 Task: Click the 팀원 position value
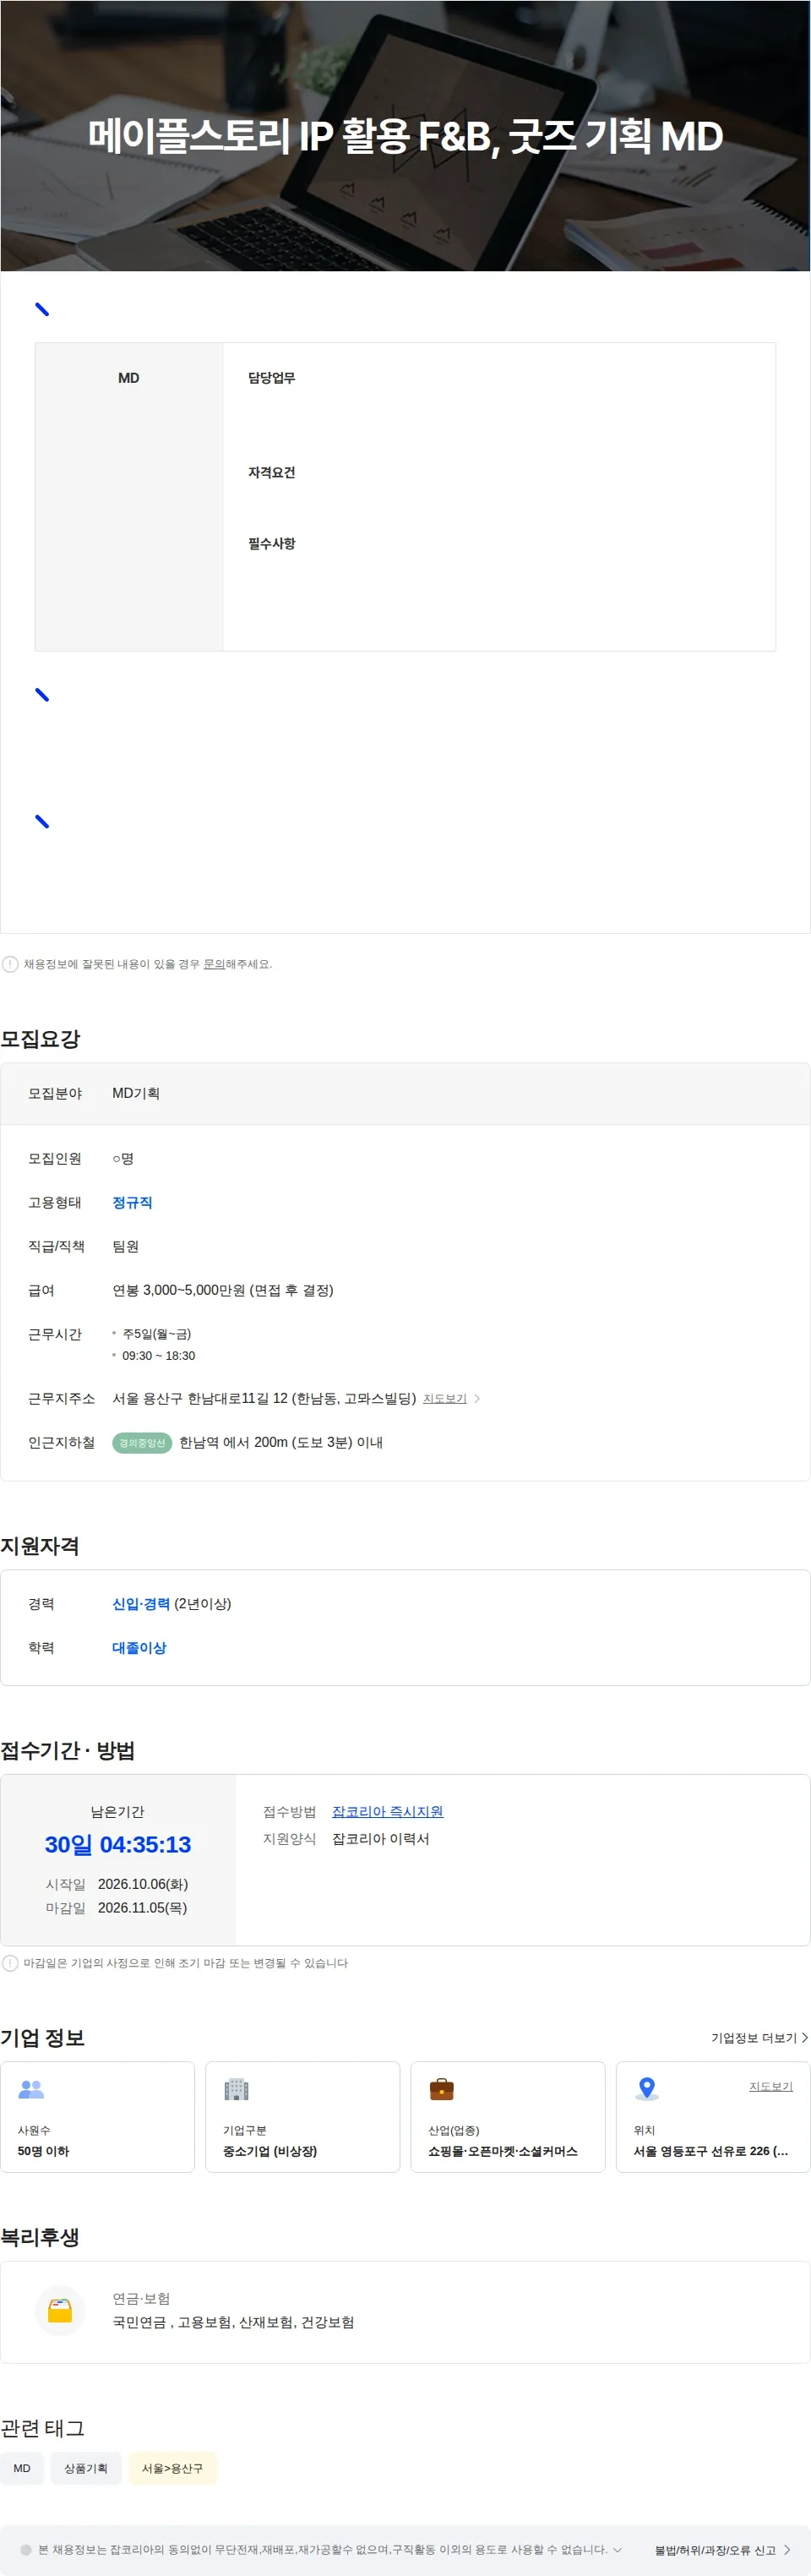(125, 1247)
